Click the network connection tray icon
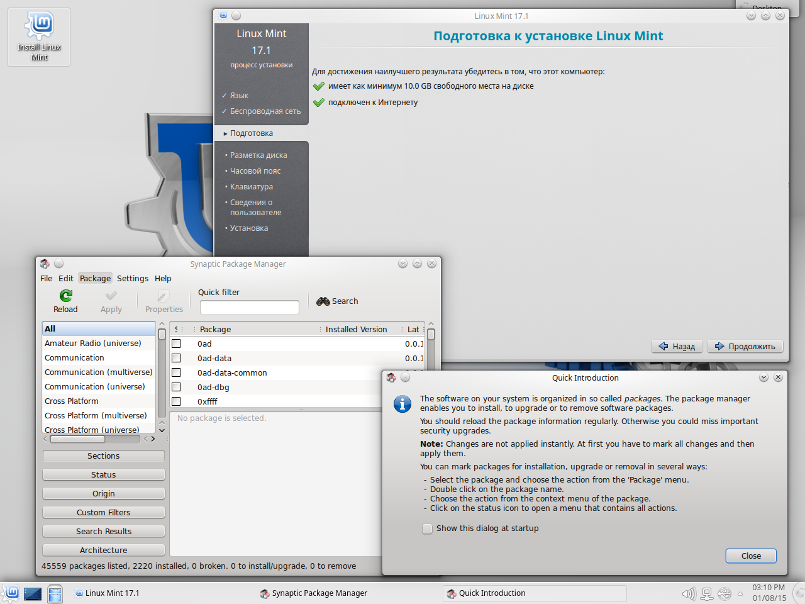This screenshot has width=805, height=604. point(707,593)
